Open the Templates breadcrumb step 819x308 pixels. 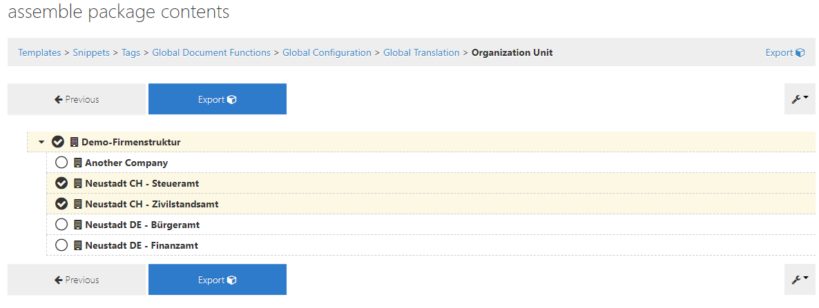39,52
